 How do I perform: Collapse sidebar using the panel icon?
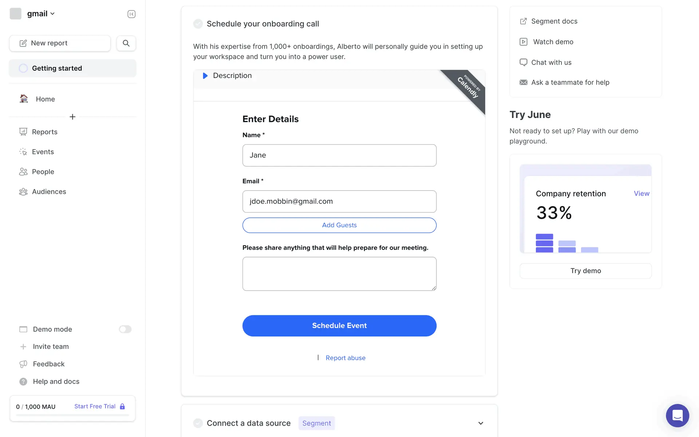coord(131,14)
